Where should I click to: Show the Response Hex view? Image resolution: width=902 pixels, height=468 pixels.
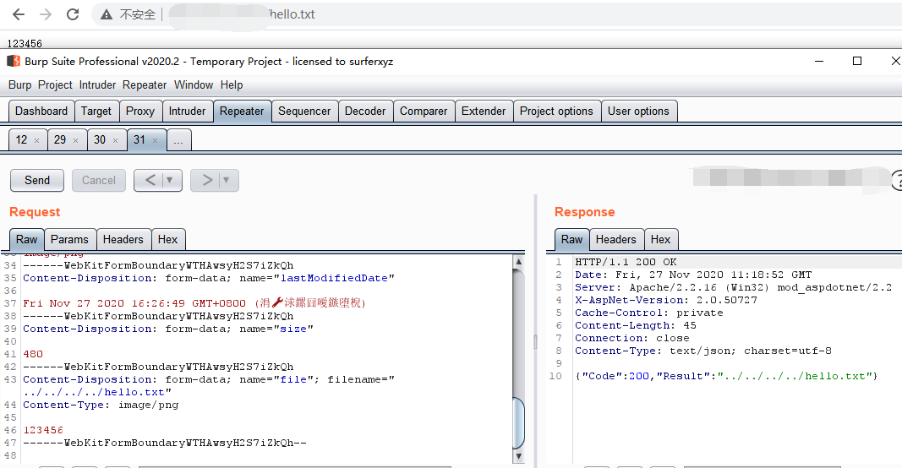pyautogui.click(x=660, y=239)
